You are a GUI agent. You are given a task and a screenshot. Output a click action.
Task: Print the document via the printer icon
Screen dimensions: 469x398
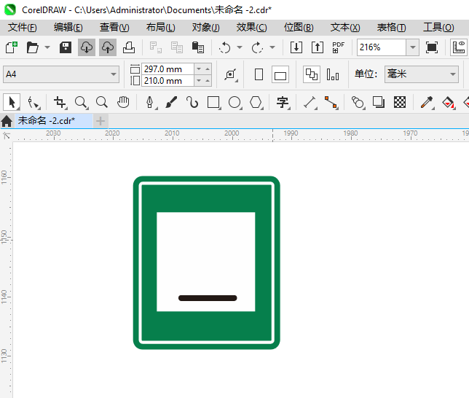(x=129, y=47)
